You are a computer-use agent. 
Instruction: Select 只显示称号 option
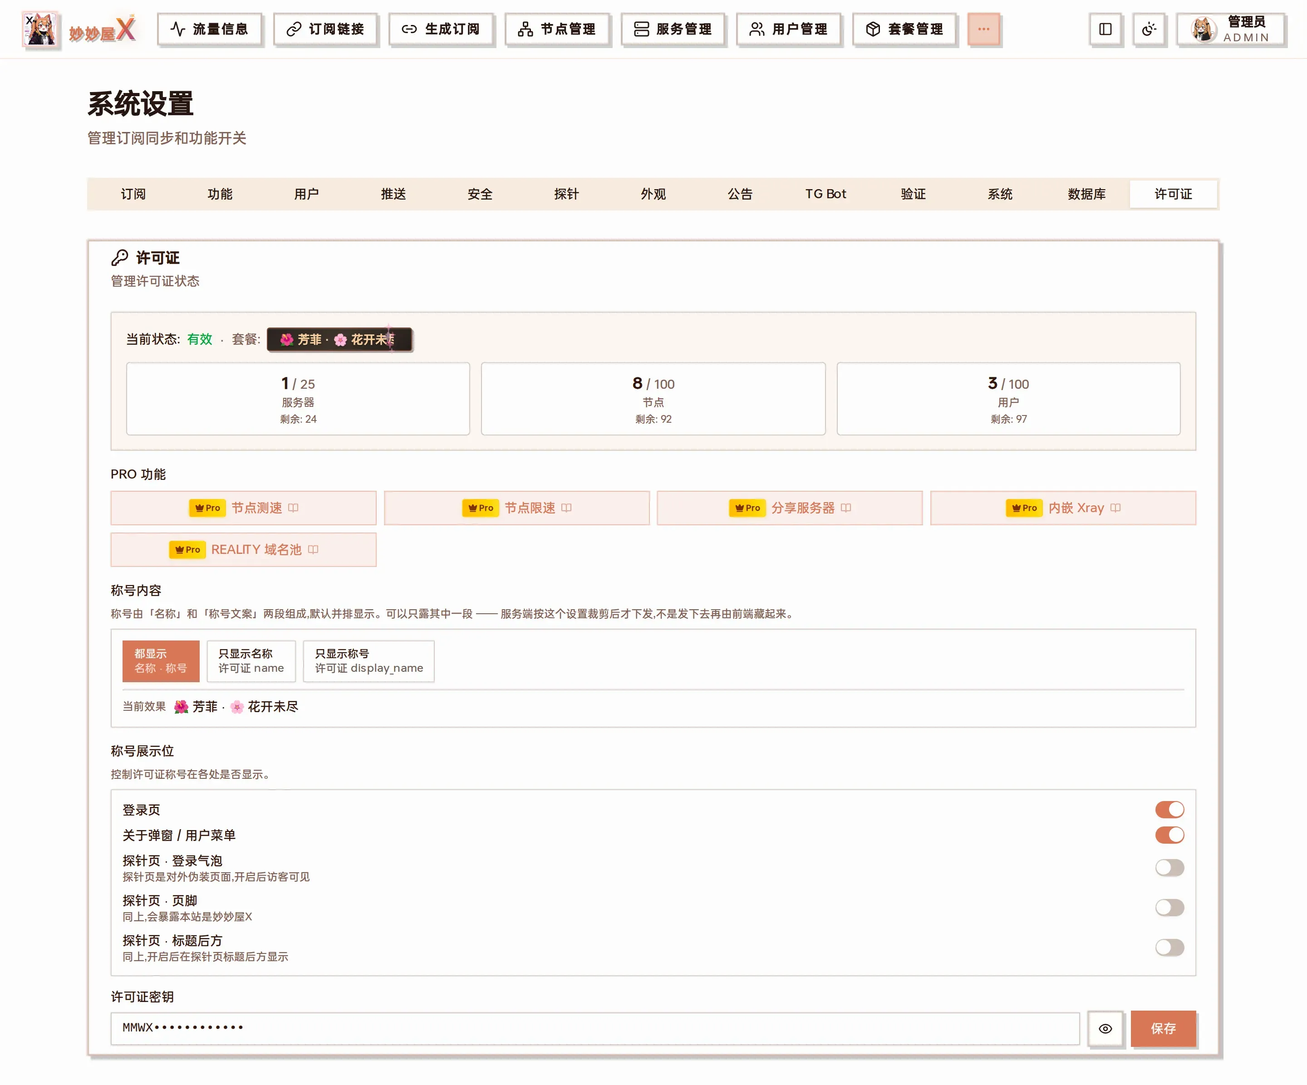(x=369, y=661)
